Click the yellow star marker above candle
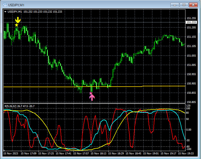 (17, 25)
